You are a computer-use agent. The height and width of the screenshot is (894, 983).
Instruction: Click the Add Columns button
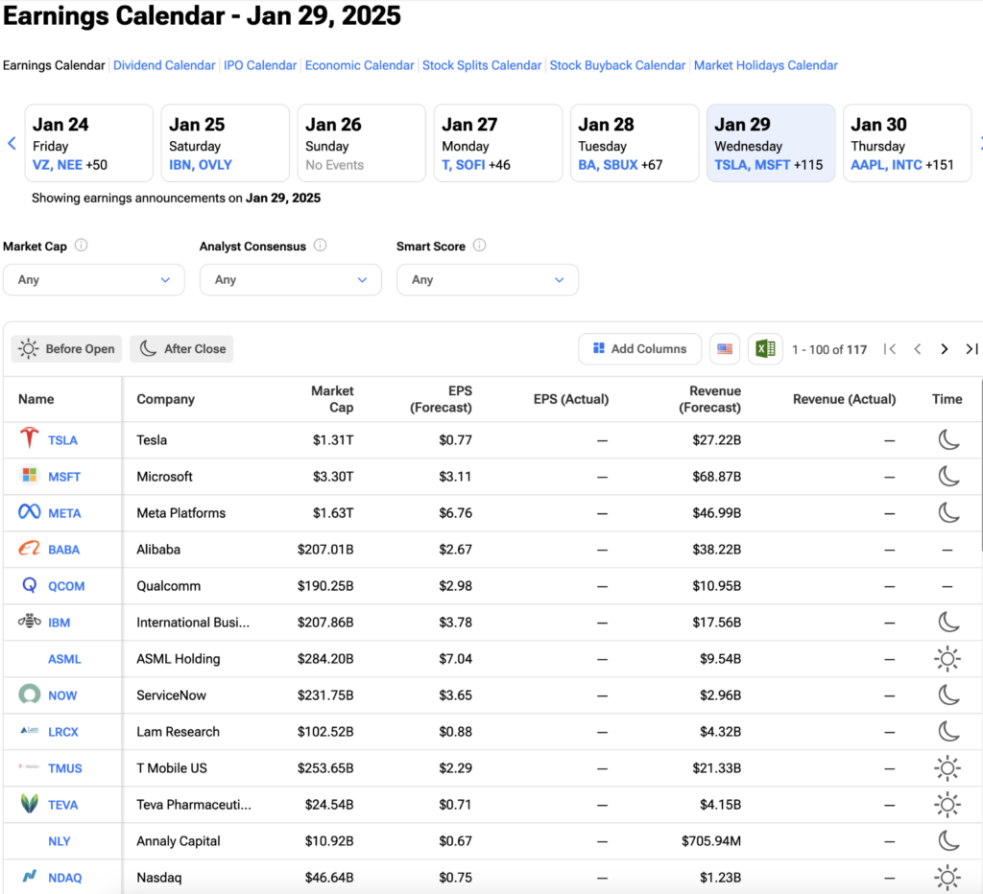639,349
